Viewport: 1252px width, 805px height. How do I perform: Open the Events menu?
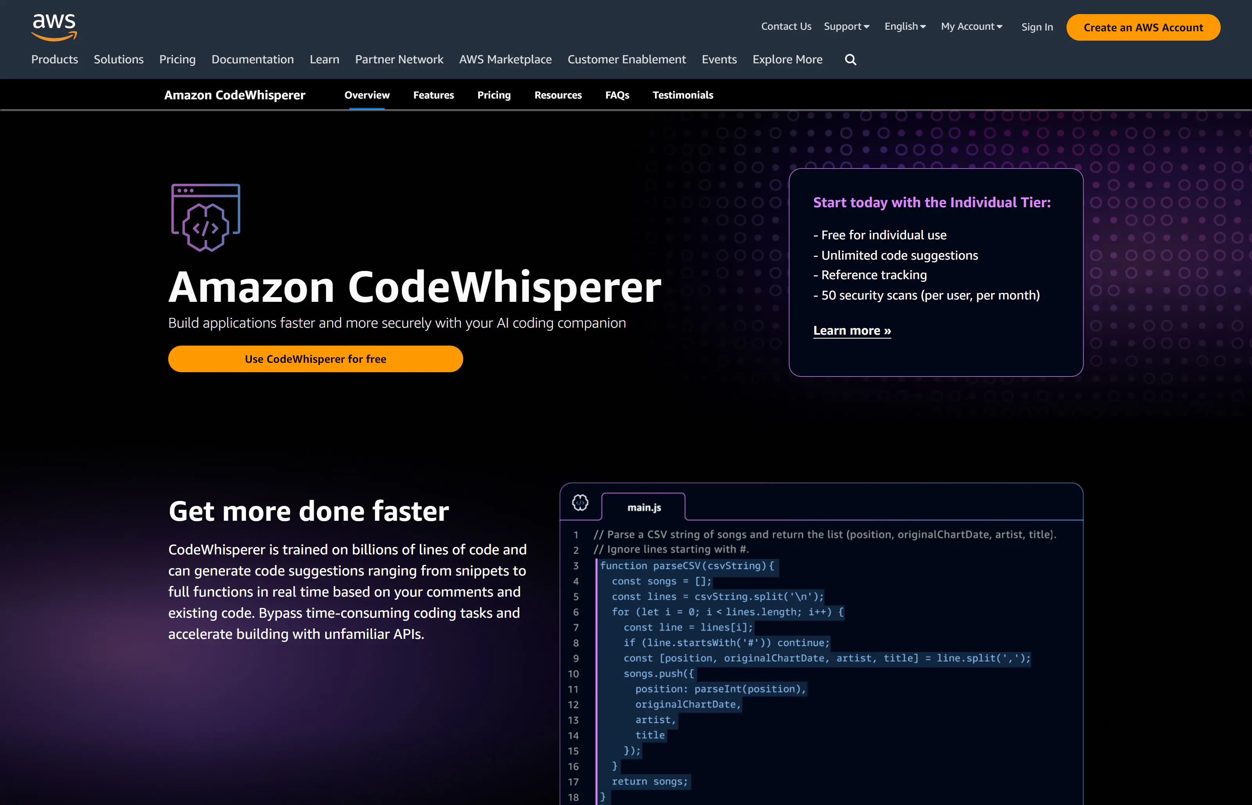(719, 59)
